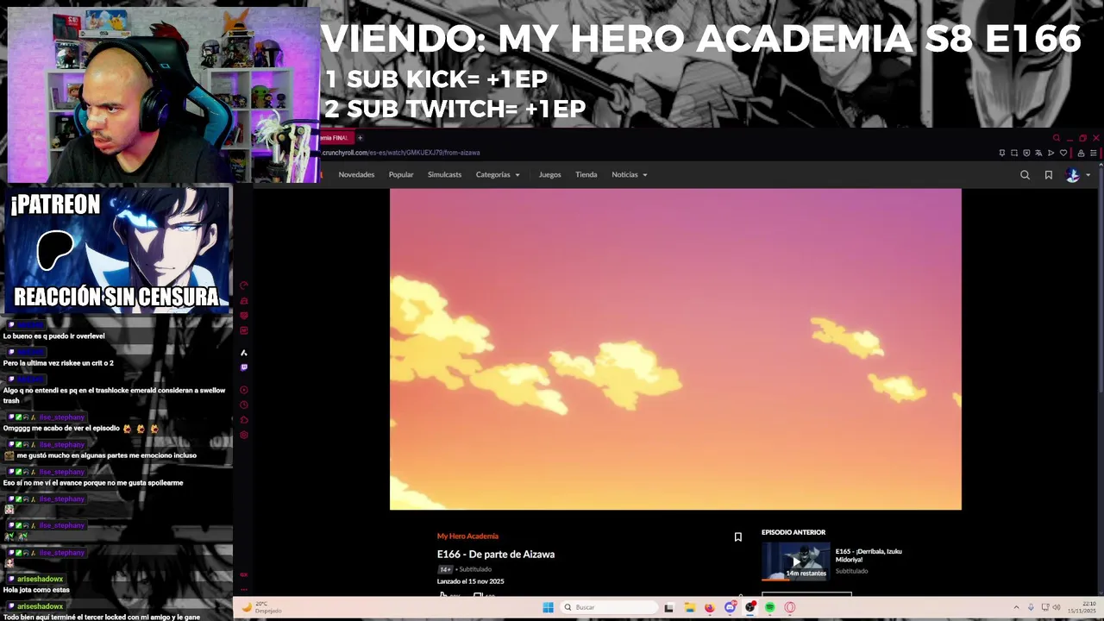Viewport: 1104px width, 621px height.
Task: Go to Simulcasts
Action: 444,174
